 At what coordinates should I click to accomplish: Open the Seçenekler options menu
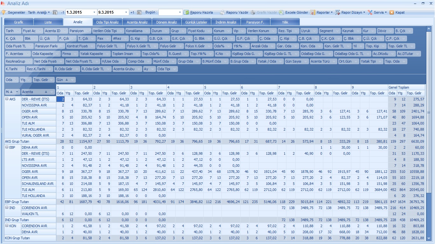coord(14,12)
